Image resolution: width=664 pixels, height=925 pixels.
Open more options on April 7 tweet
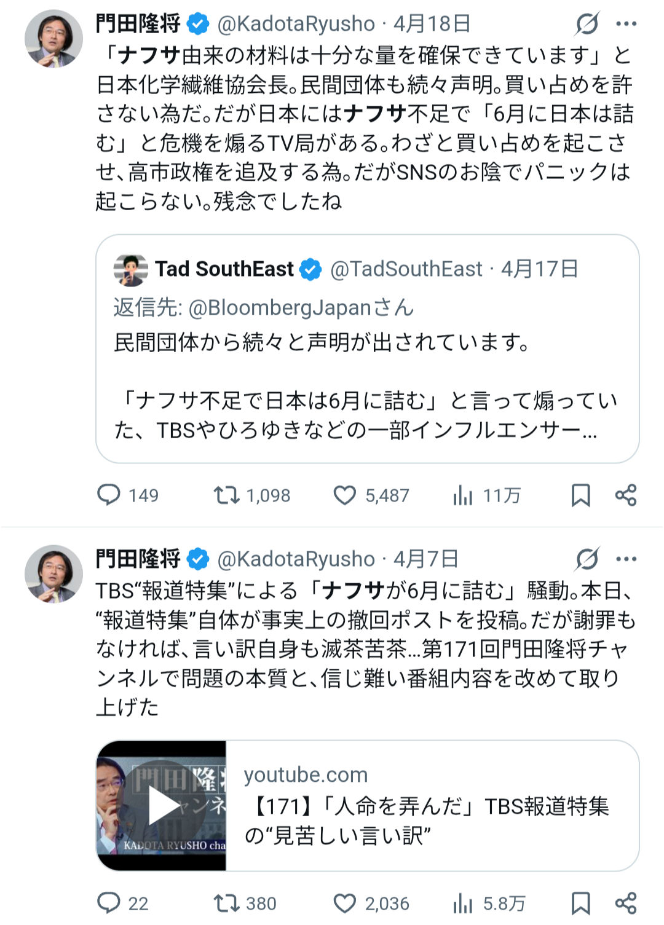626,559
